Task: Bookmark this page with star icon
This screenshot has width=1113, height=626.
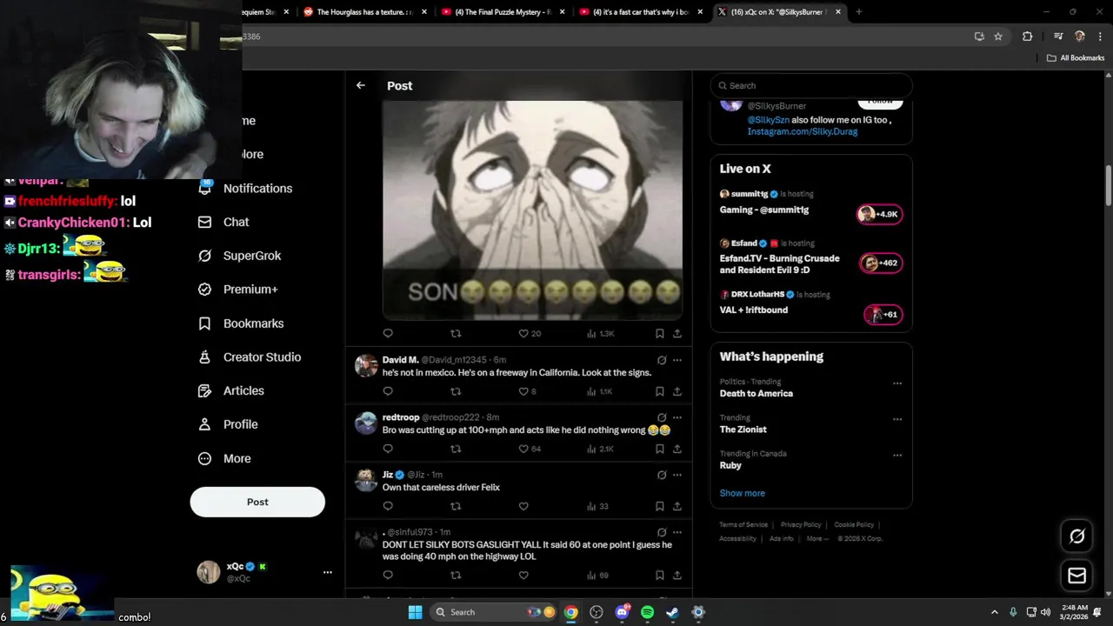Action: click(998, 37)
